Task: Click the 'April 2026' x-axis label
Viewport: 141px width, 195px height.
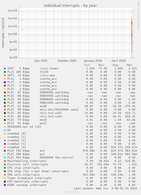Action: pos(119,61)
